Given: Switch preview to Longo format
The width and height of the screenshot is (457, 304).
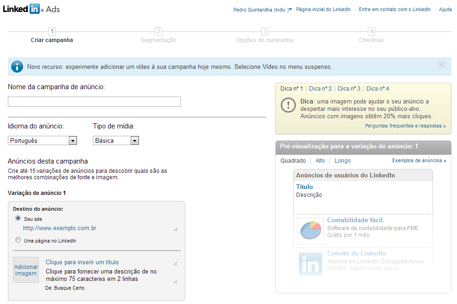Looking at the screenshot, I should tap(342, 161).
